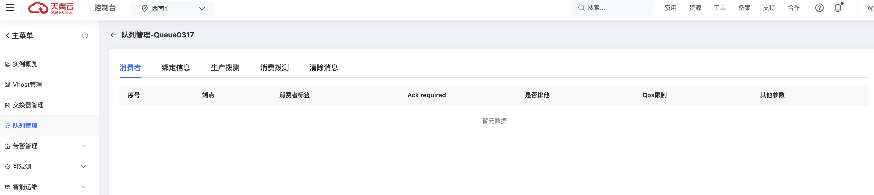Click the 天翼云 State Cloud logo
The image size is (874, 195).
pos(50,7)
